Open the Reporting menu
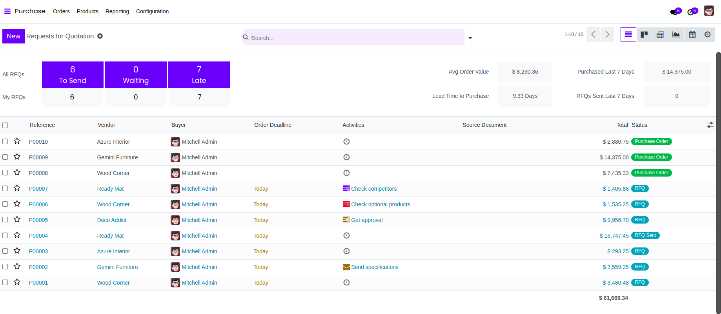721x314 pixels. 117,11
